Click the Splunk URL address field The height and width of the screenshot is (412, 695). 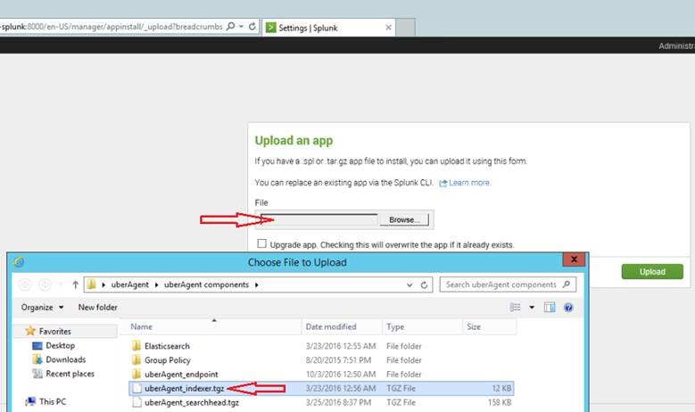112,27
